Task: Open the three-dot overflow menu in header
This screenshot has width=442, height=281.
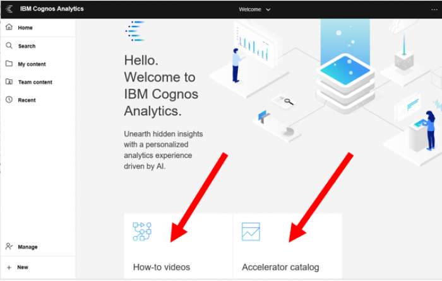Action: (x=434, y=9)
